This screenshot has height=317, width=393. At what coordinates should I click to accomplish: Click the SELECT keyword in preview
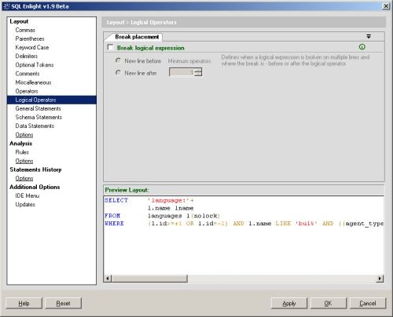click(x=116, y=200)
